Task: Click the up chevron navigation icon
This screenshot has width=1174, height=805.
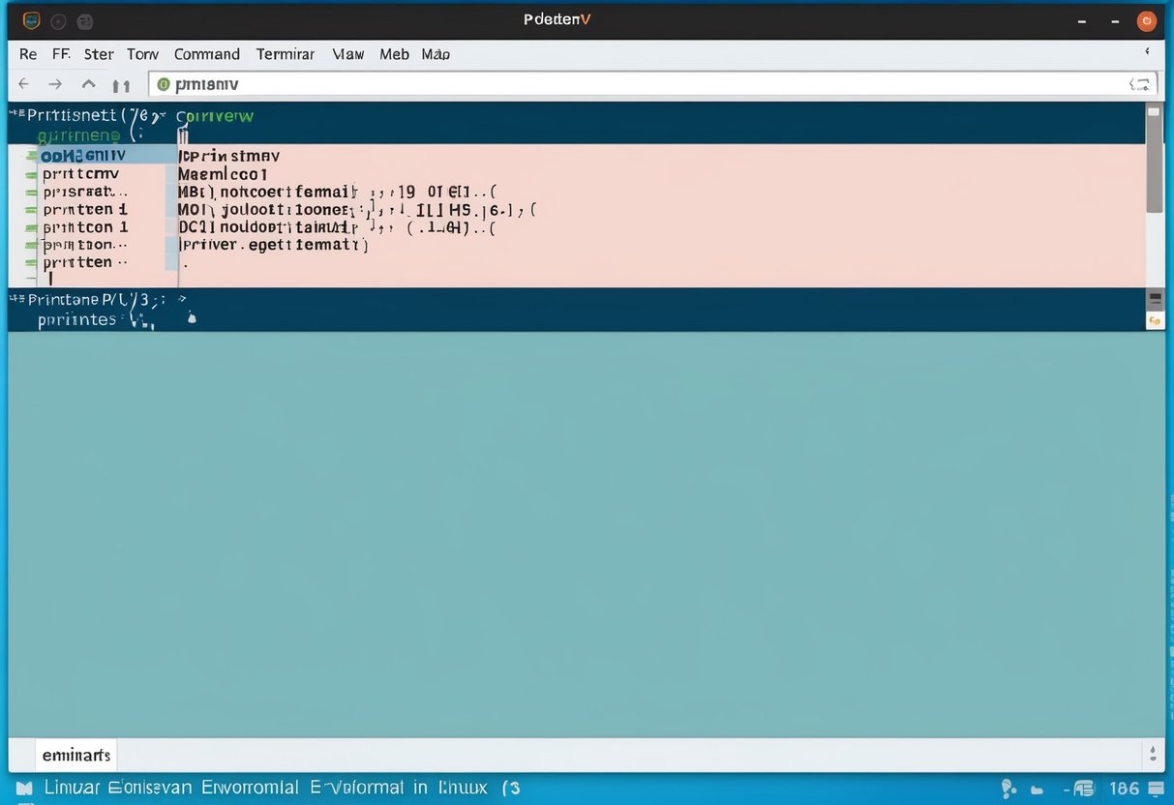Action: pos(88,84)
